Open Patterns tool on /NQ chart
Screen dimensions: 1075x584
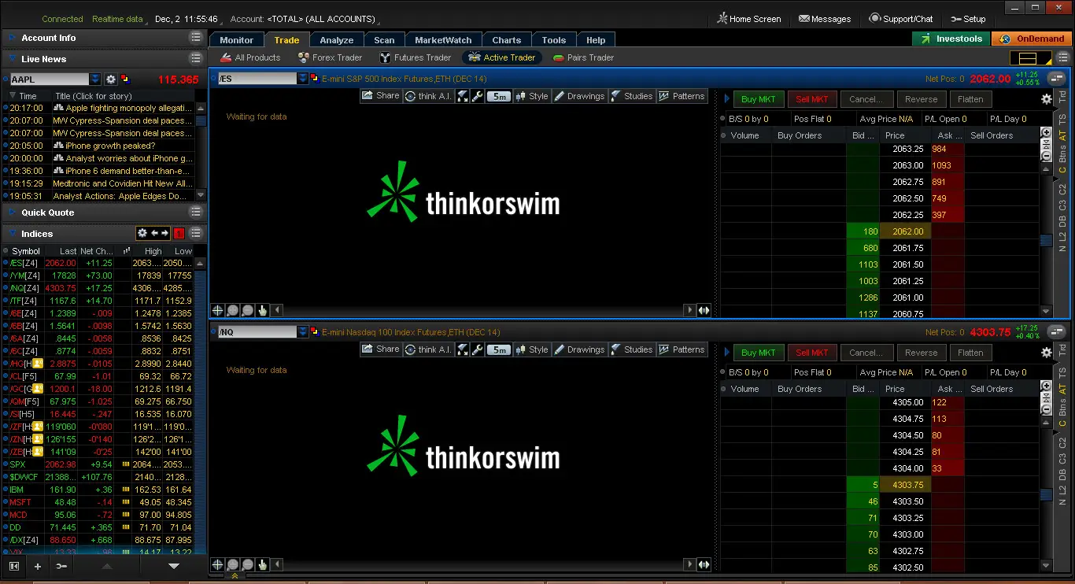682,349
